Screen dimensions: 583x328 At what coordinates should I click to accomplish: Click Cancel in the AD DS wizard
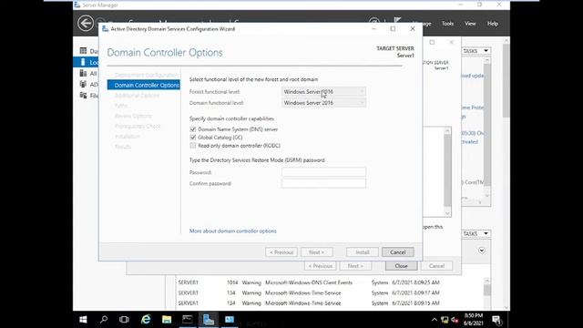pos(397,252)
